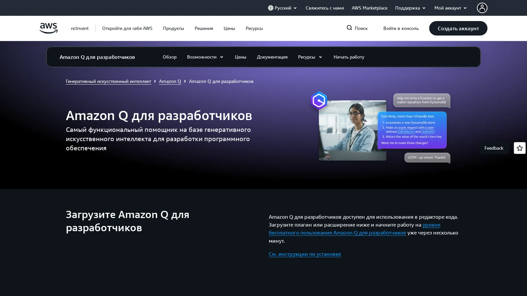Open Генеративный искусственный интеллект breadcrumb

[x=108, y=81]
